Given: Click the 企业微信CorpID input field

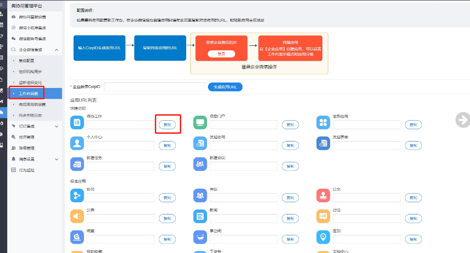Looking at the screenshot, I should (x=154, y=87).
